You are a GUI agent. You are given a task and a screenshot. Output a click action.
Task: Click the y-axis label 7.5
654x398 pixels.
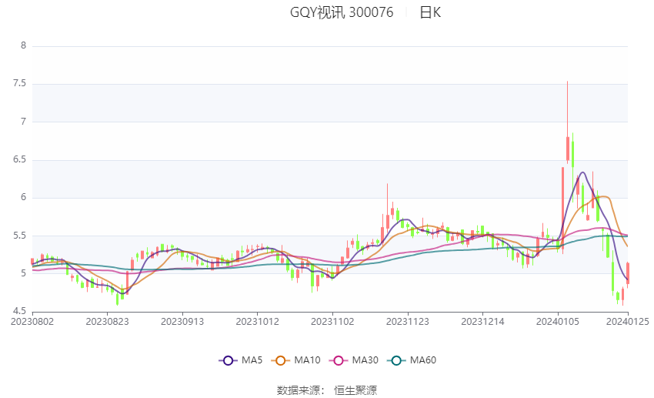[19, 84]
